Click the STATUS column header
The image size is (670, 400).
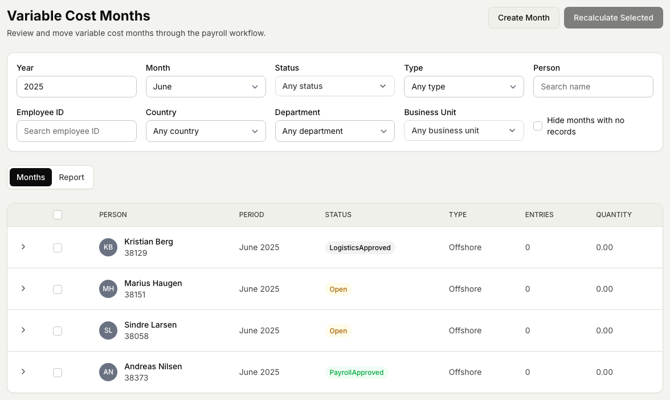coord(338,215)
